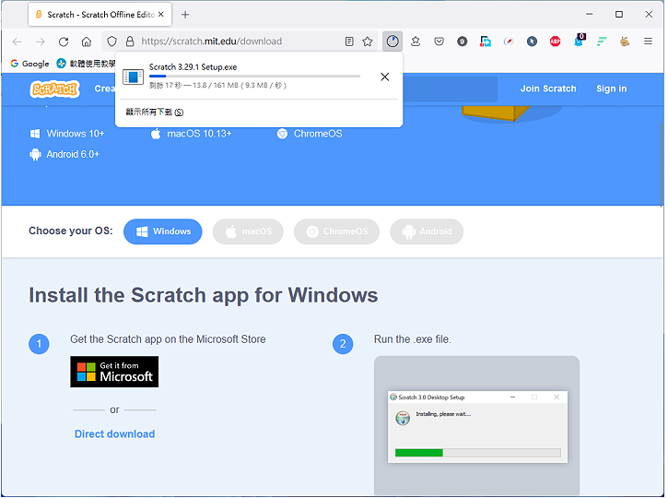Click the green stripes extension icon
Screen dimensions: 668x498
point(601,41)
